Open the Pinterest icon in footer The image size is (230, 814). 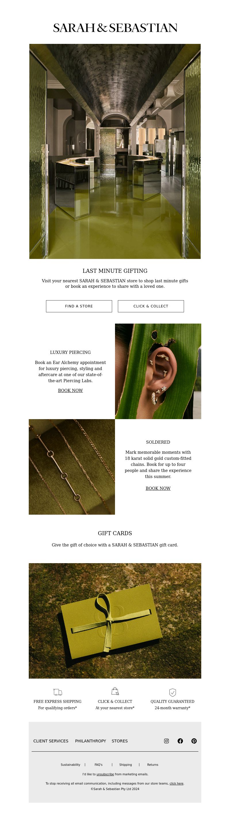point(194,741)
